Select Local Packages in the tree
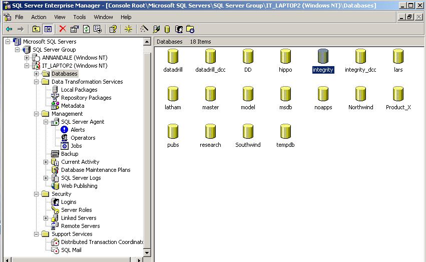 [79, 90]
